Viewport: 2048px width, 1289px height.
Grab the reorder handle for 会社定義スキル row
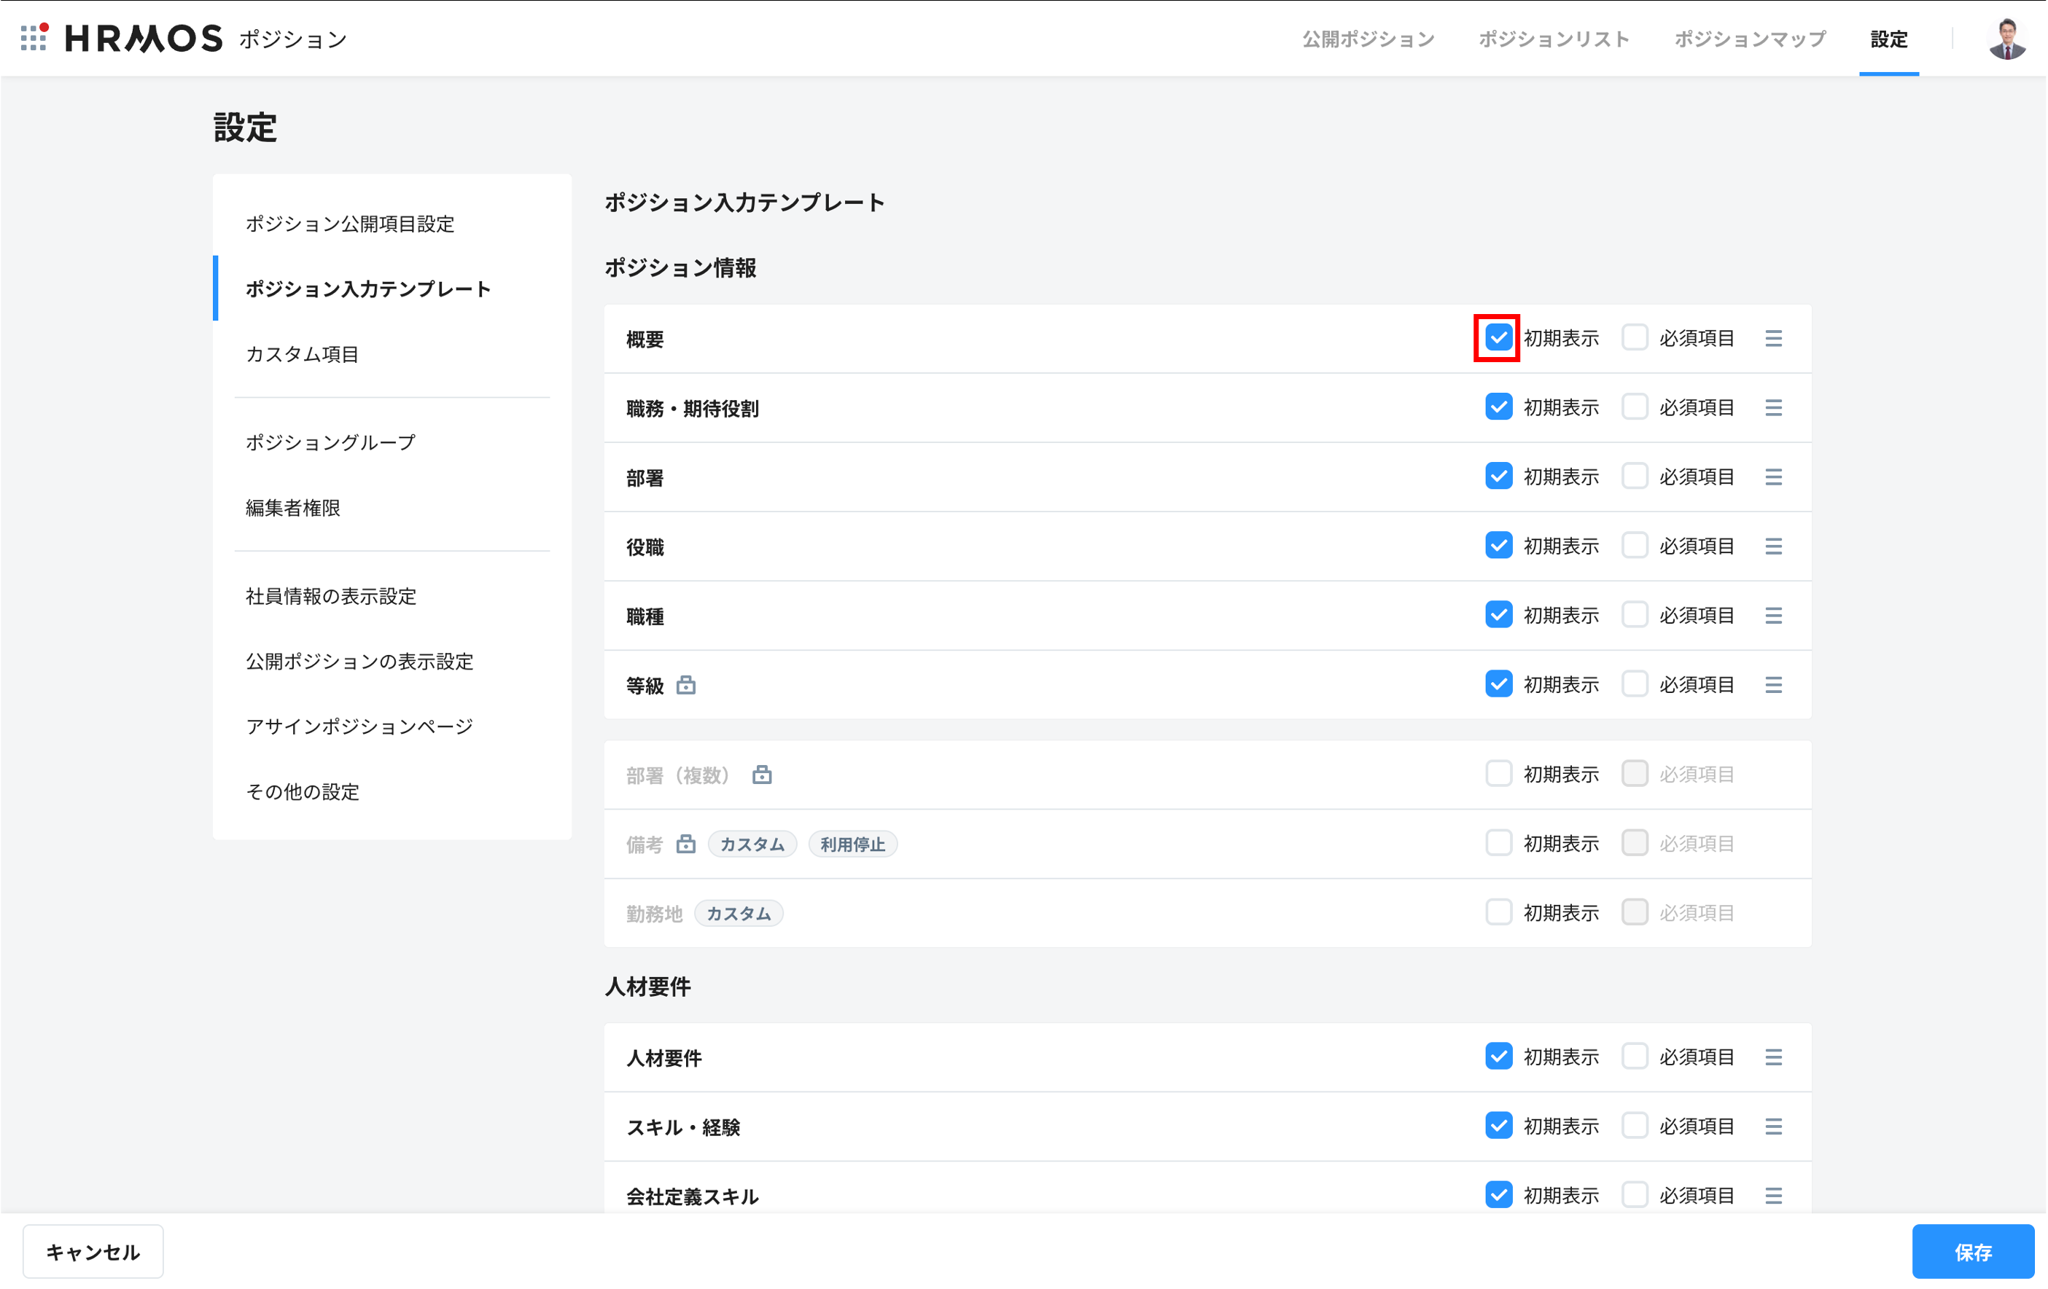[x=1773, y=1196]
